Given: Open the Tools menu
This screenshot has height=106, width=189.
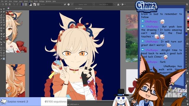Looking at the screenshot, I should point(36,1).
